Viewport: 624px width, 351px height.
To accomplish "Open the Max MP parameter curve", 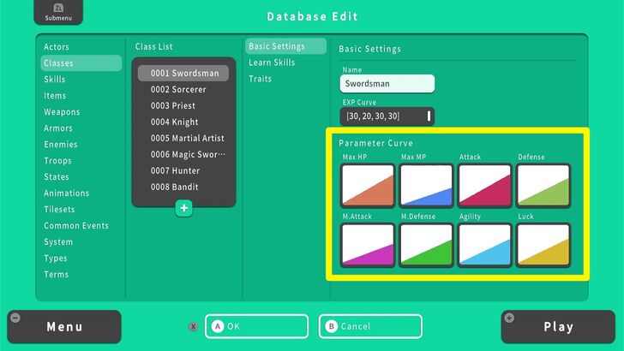I will coord(427,186).
